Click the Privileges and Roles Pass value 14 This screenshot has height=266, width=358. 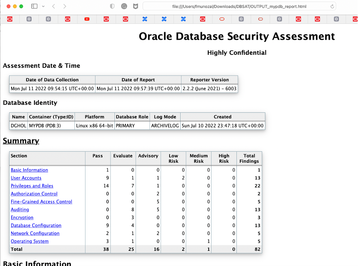point(106,186)
